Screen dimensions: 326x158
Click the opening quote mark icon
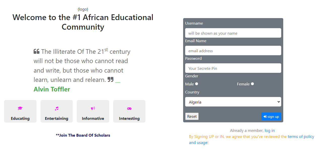36,51
